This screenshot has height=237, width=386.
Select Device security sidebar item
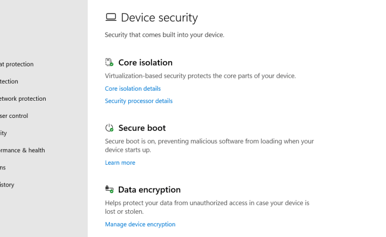coord(4,133)
